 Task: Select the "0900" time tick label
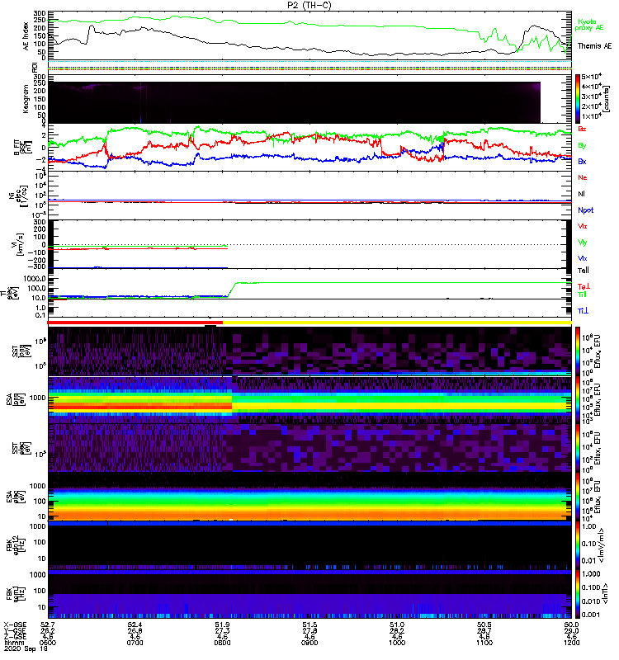[309, 643]
